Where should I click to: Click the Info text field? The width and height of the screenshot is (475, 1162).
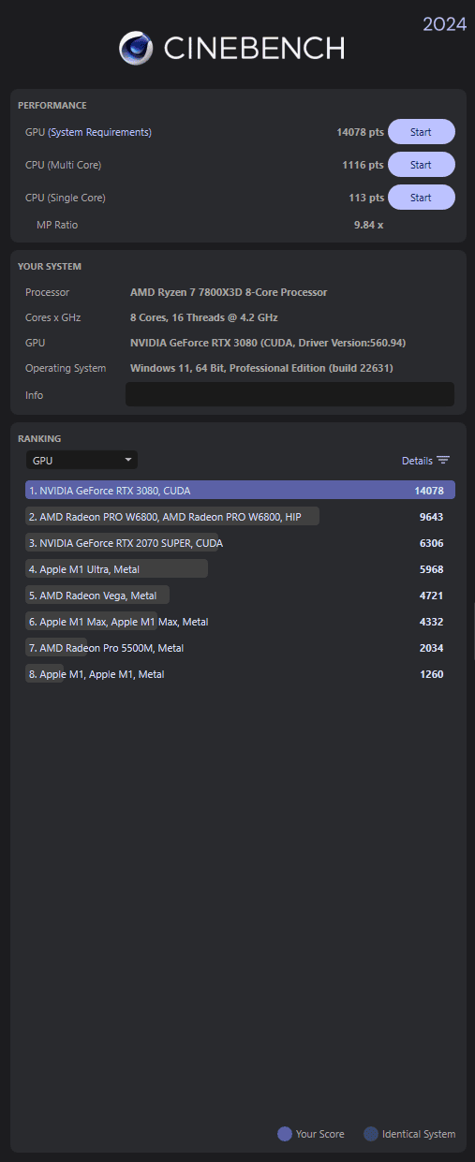pos(289,395)
